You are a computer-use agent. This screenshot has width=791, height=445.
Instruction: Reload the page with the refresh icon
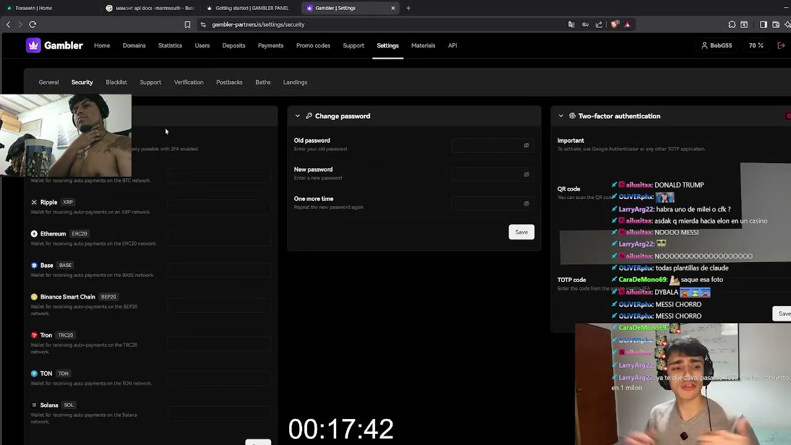(x=33, y=25)
